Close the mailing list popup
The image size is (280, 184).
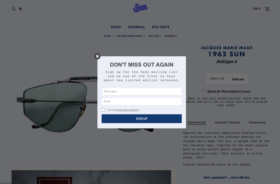(97, 56)
